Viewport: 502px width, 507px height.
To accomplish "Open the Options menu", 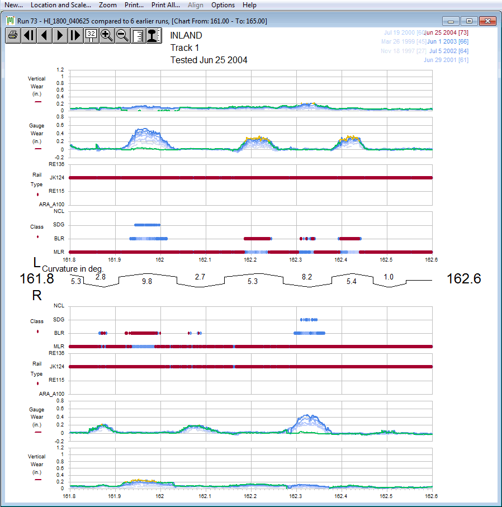I will tap(223, 5).
